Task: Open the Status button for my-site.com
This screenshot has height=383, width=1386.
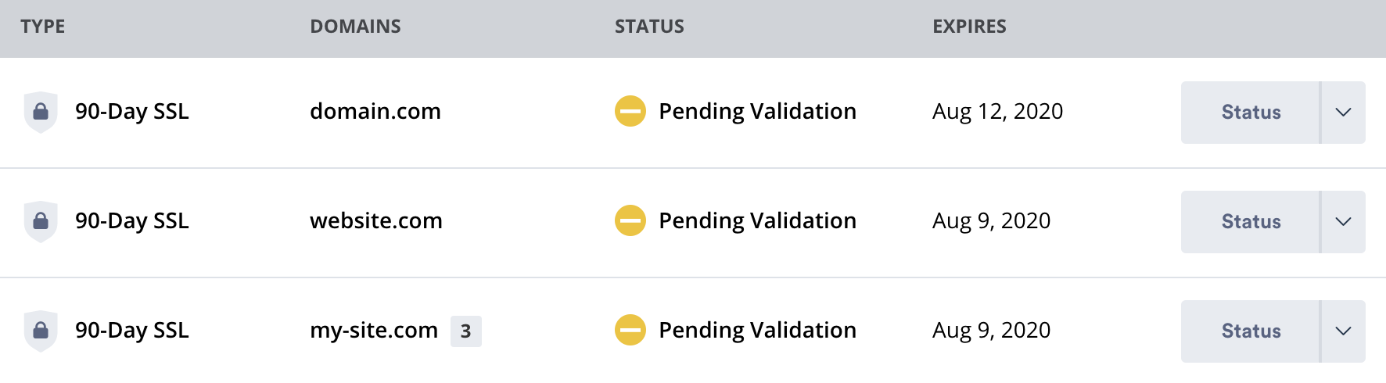Action: [1250, 331]
